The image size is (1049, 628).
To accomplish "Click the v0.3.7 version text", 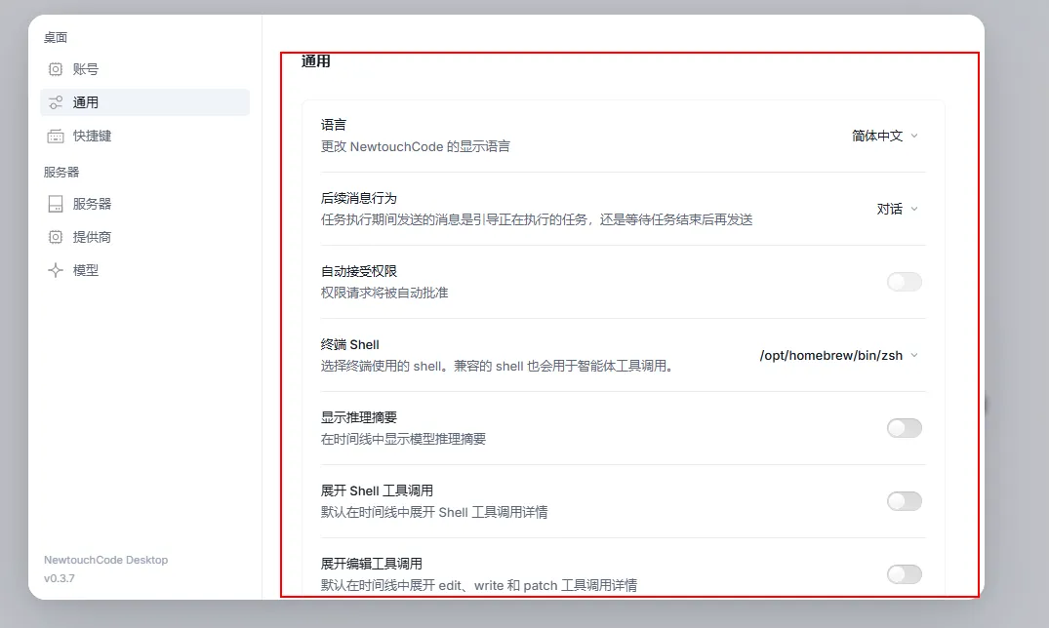I will [60, 578].
